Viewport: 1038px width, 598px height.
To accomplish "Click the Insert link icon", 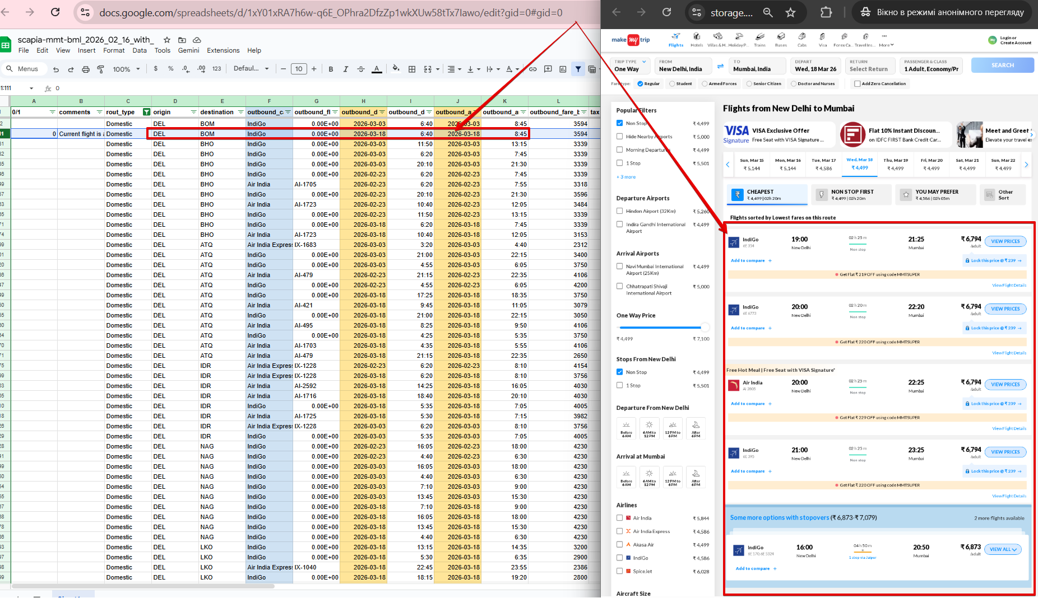I will [x=532, y=69].
